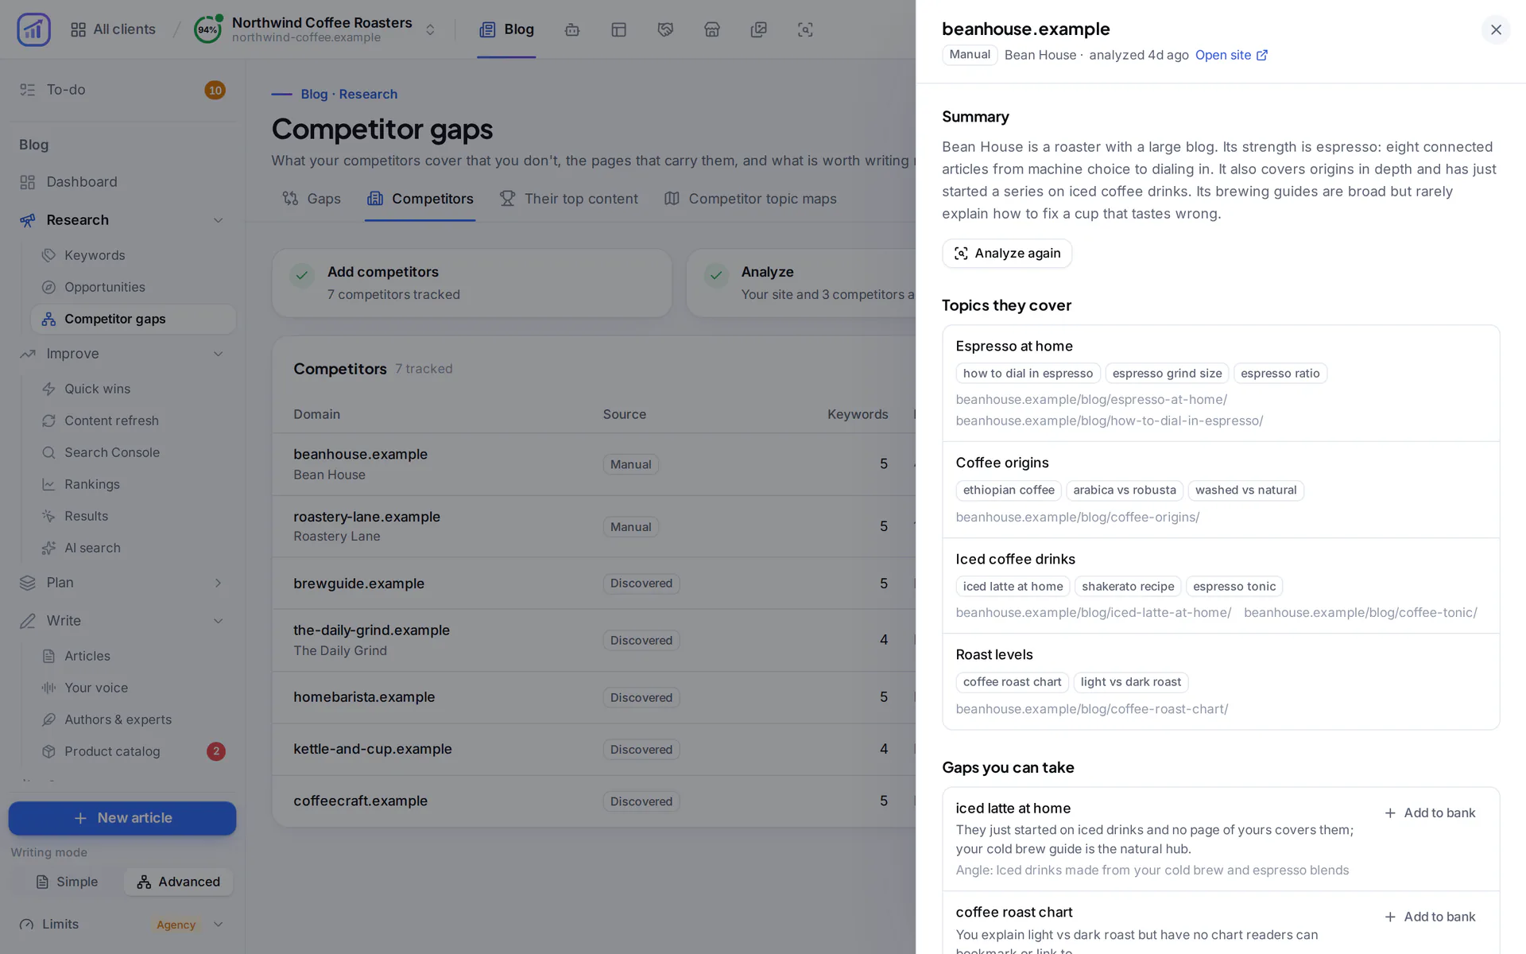Collapse the Write section
Image resolution: width=1526 pixels, height=954 pixels.
point(218,621)
